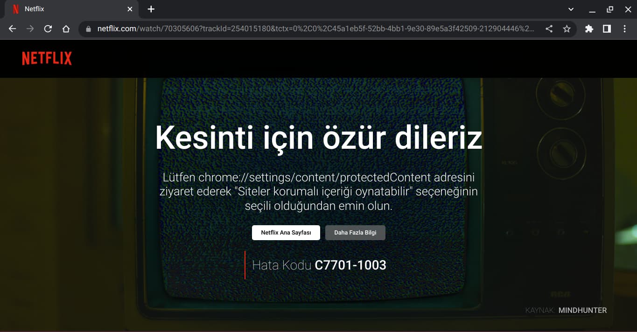Click the Netflix Ana Sayfası button
The height and width of the screenshot is (332, 637).
(x=286, y=233)
